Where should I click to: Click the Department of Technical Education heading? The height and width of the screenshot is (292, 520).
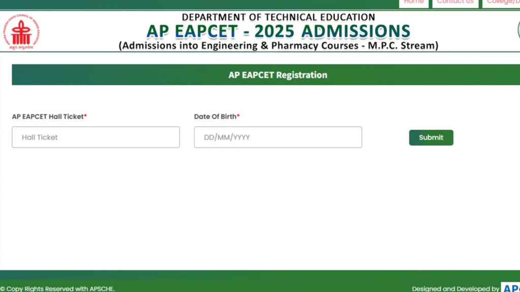(x=278, y=17)
